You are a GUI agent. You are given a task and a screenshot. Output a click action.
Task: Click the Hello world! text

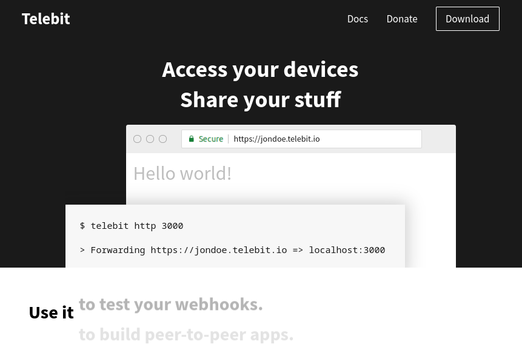[182, 174]
